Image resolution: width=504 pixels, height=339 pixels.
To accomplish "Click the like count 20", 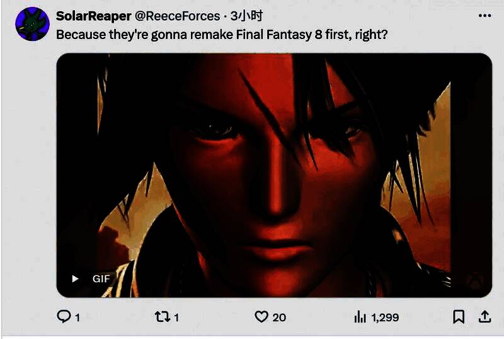I will click(x=279, y=318).
